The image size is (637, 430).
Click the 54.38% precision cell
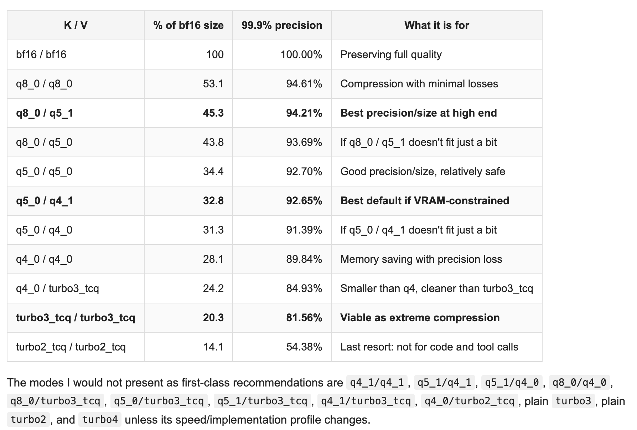point(304,347)
